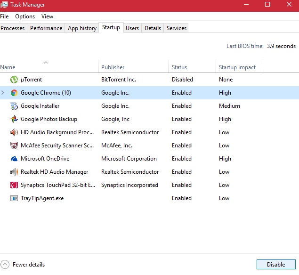Image resolution: width=299 pixels, height=275 pixels.
Task: Click the TrayTipAgent.exe window icon
Action: [x=14, y=198]
